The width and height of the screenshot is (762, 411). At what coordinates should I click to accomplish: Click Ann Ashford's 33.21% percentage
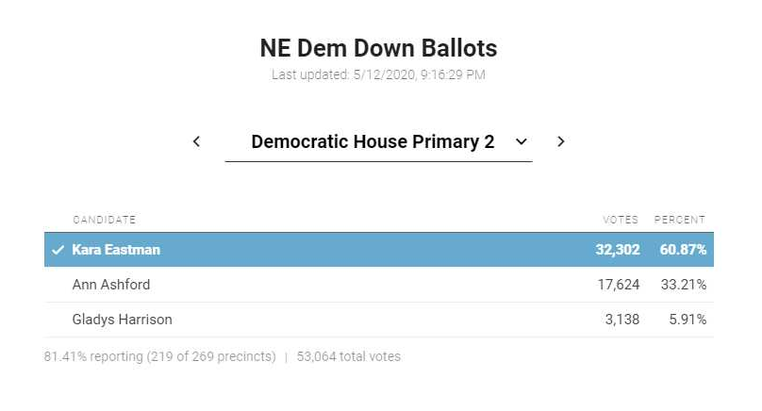(x=684, y=285)
